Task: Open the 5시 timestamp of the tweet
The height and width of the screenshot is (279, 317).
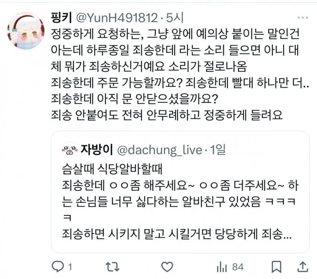Action: click(x=175, y=18)
